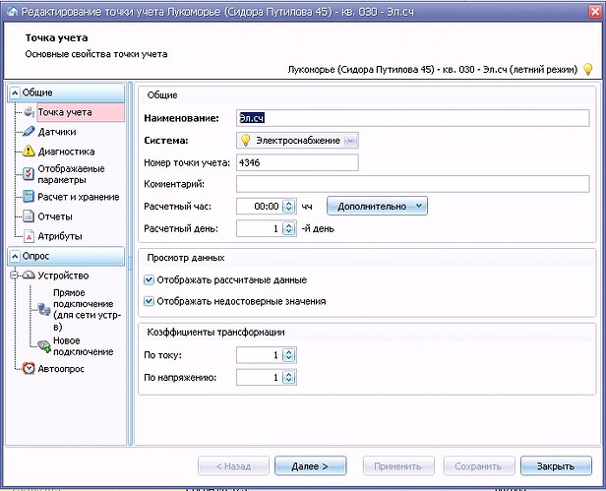
Task: Click the light bulb icon in header
Action: (587, 70)
